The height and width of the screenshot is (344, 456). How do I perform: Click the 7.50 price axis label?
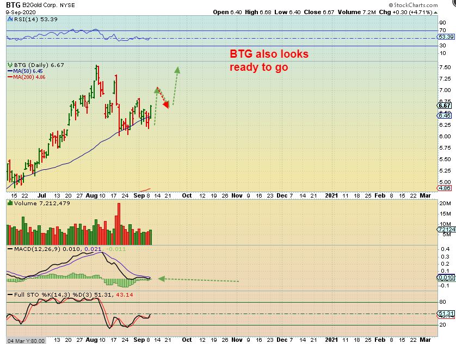click(x=445, y=67)
